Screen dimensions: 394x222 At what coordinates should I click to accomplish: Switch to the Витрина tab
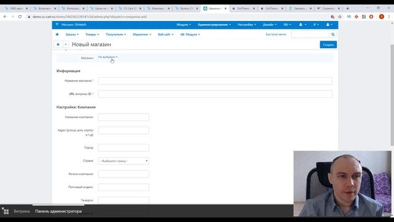click(x=22, y=211)
